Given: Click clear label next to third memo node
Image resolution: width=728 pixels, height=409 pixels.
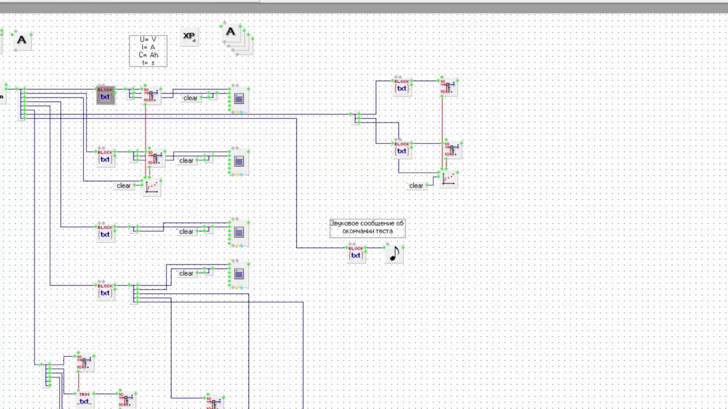Looking at the screenshot, I should (x=186, y=232).
